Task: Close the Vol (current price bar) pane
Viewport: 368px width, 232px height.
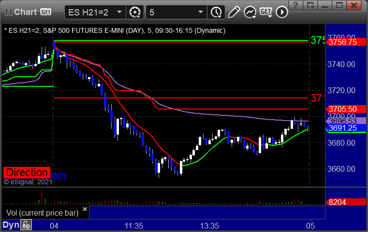Action: (x=85, y=209)
